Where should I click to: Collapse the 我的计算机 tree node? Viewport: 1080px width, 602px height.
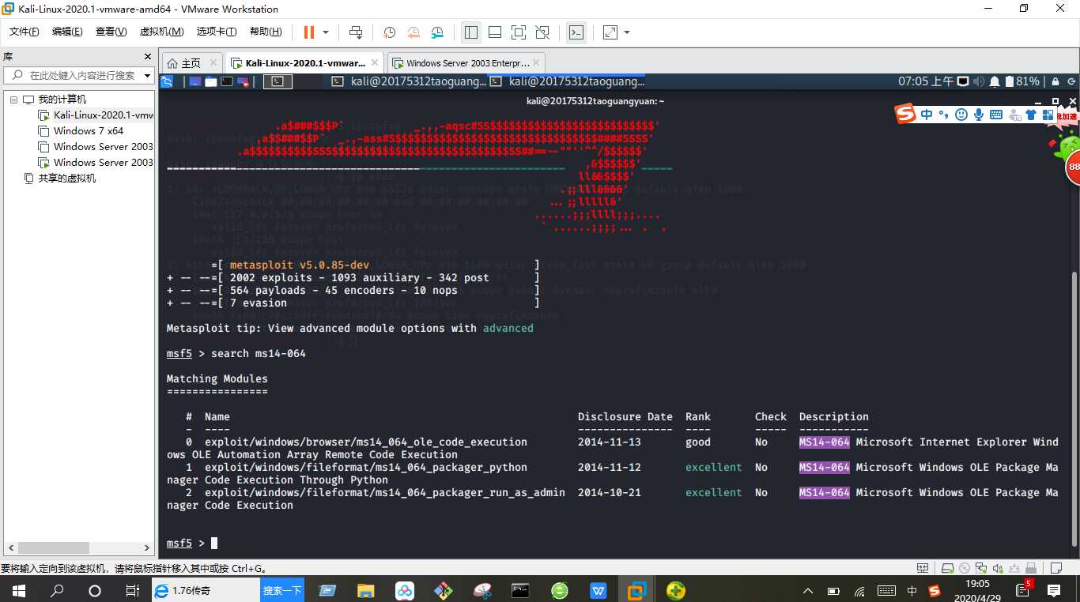pos(13,100)
